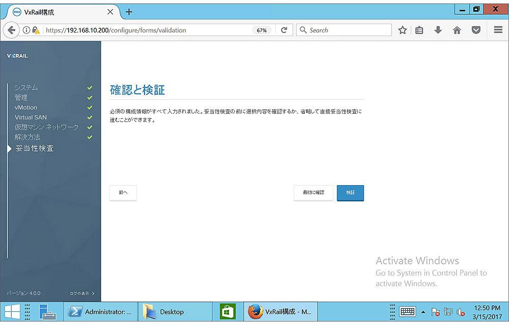This screenshot has width=509, height=325.
Task: Open the Firefox hamburger menu
Action: tap(498, 30)
